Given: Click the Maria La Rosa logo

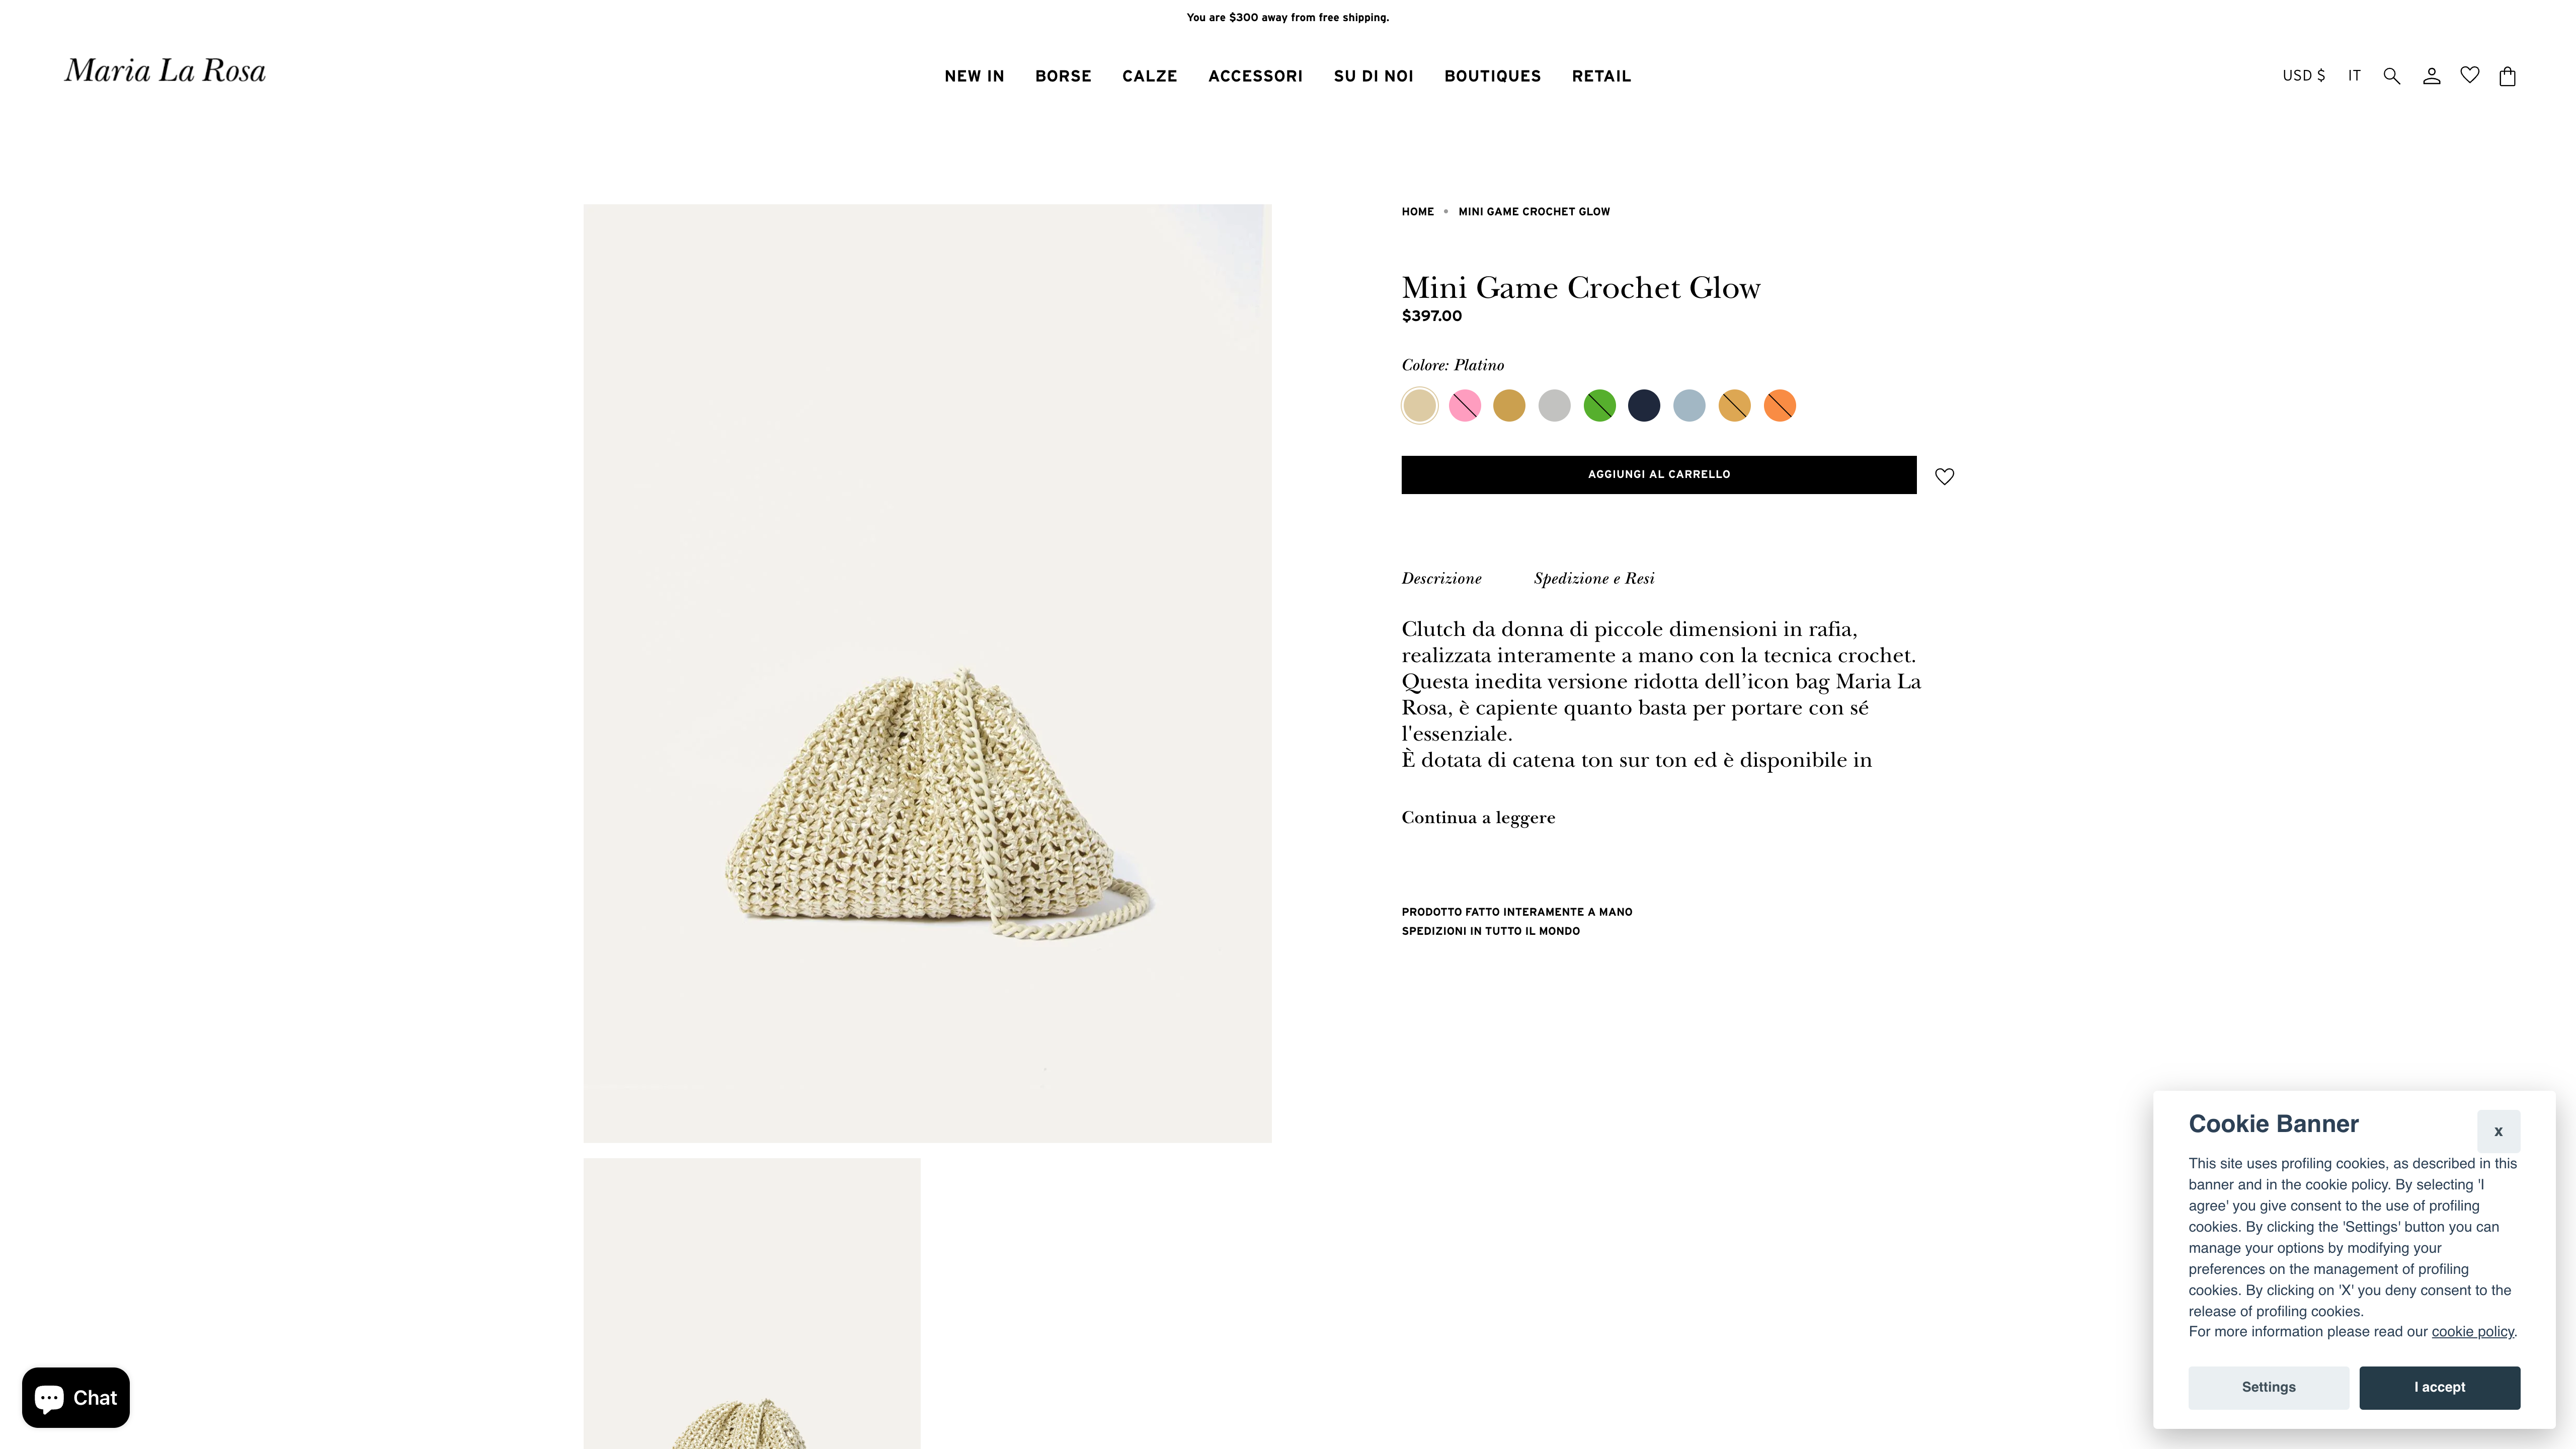Looking at the screenshot, I should (165, 71).
